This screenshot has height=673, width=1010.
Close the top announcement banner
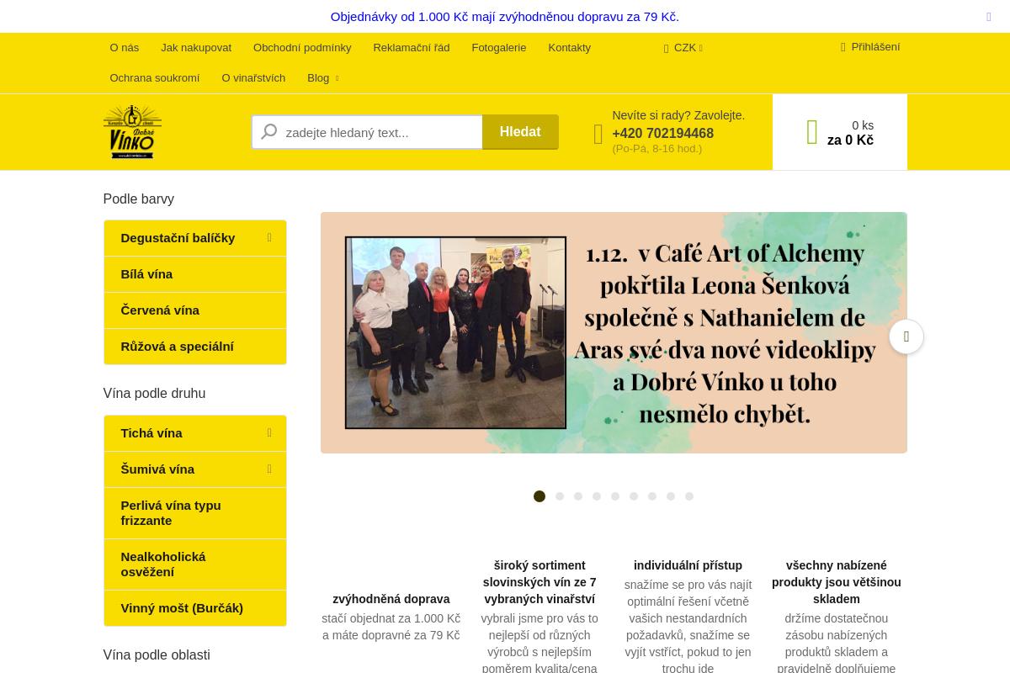coord(989,17)
